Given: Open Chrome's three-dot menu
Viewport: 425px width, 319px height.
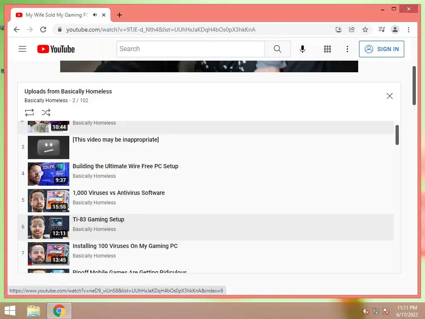Looking at the screenshot, I should pos(408,29).
